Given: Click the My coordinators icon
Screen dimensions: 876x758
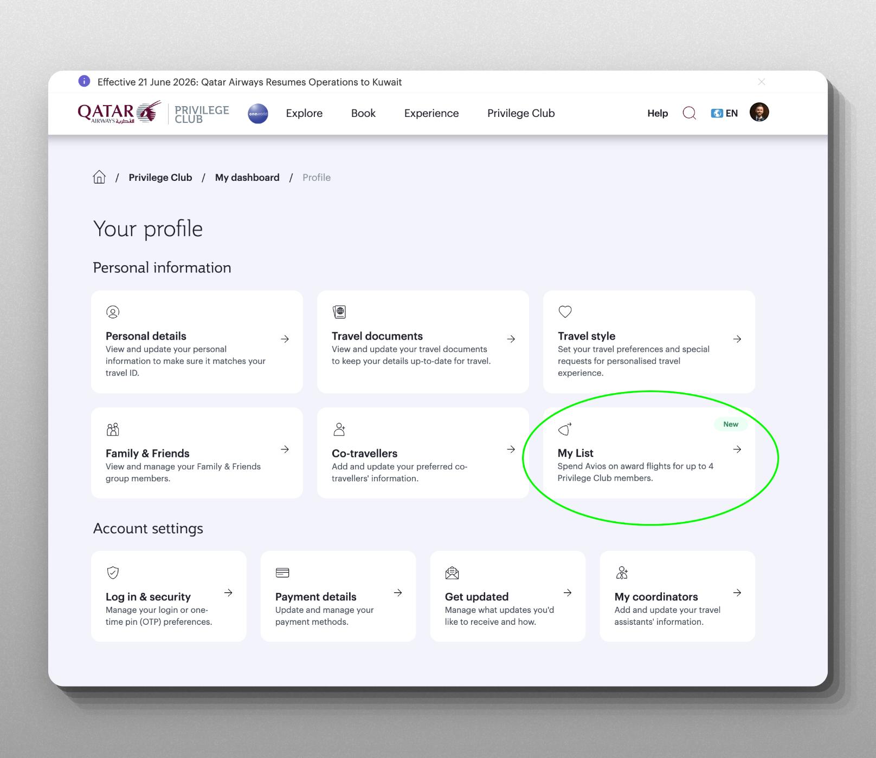Looking at the screenshot, I should point(622,572).
